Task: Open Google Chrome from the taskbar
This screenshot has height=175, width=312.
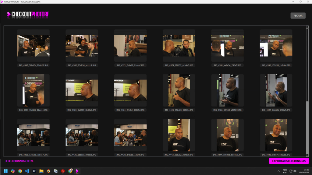Action: pos(20,171)
